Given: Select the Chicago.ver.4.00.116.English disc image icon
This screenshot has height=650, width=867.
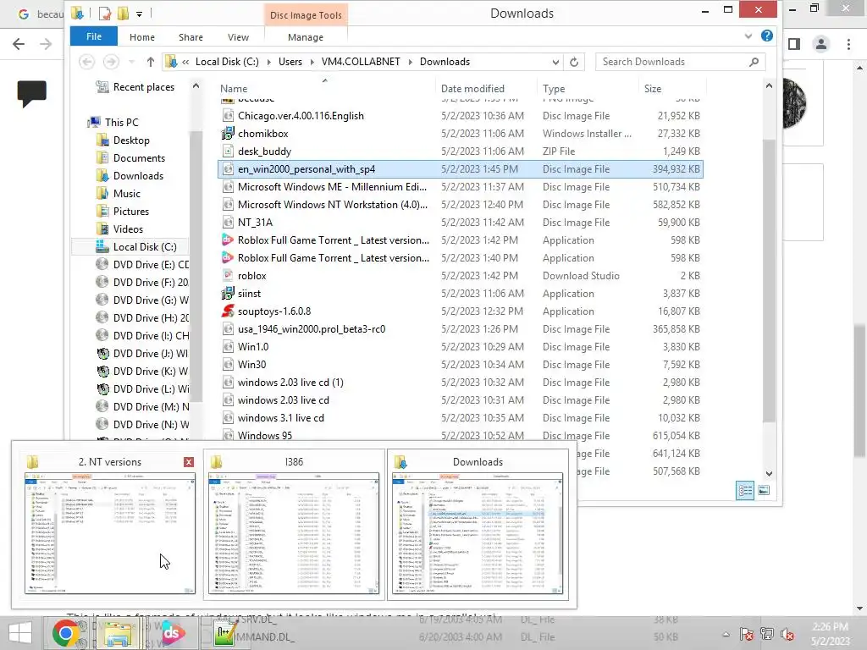Looking at the screenshot, I should click(x=227, y=115).
